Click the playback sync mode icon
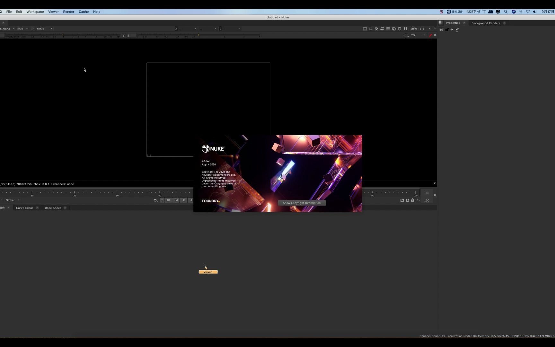Viewport: 555px width, 347px height. [155, 200]
